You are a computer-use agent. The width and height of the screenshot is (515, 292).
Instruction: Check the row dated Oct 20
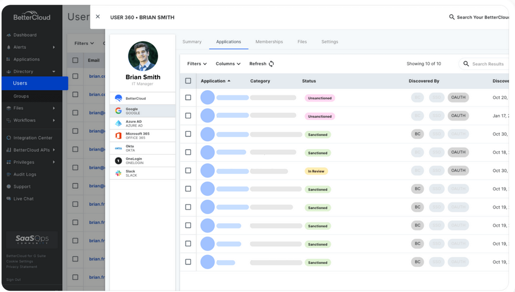pos(188,98)
